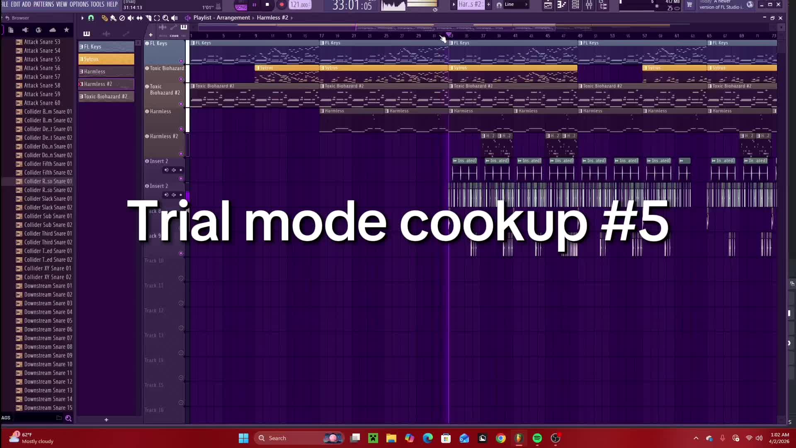Image resolution: width=796 pixels, height=448 pixels.
Task: Add a new pattern with plus button
Action: (488, 5)
